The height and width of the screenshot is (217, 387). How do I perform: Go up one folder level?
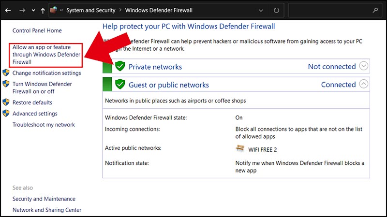[x=43, y=10]
